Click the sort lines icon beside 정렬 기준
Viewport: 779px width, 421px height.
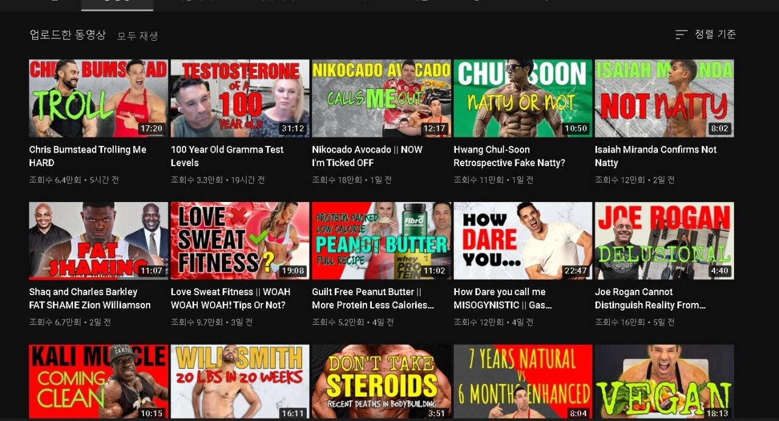pyautogui.click(x=681, y=35)
